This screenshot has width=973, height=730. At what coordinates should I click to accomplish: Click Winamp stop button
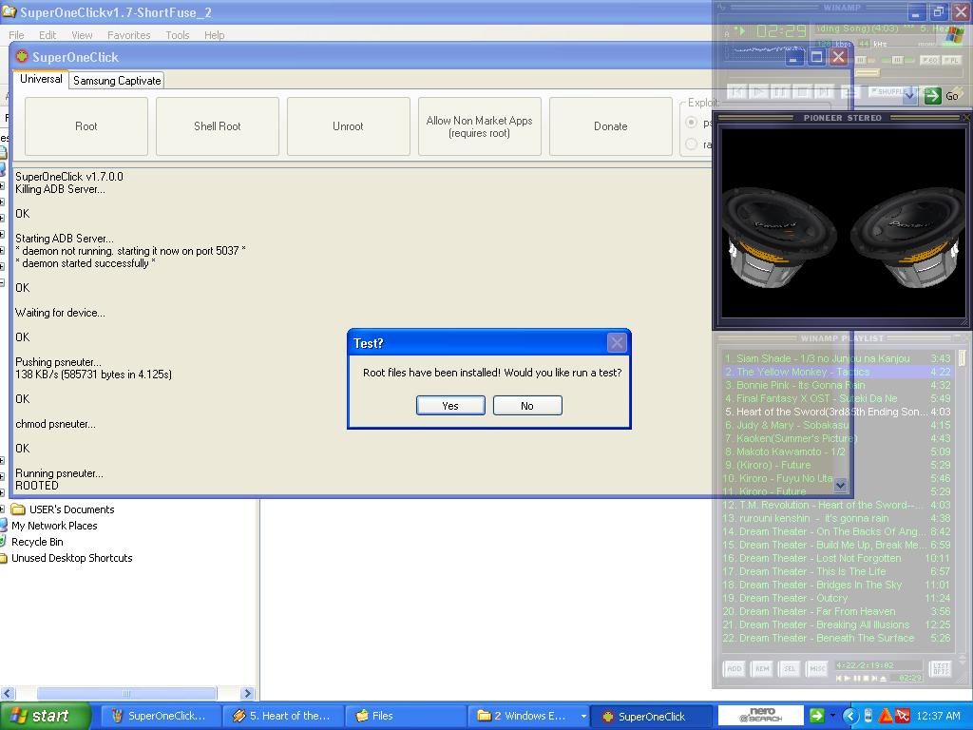pos(802,91)
